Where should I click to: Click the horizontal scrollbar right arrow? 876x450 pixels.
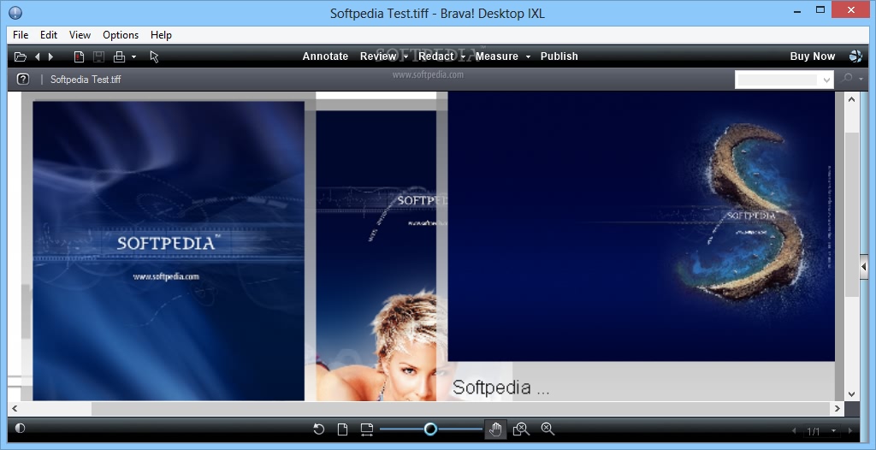(837, 409)
